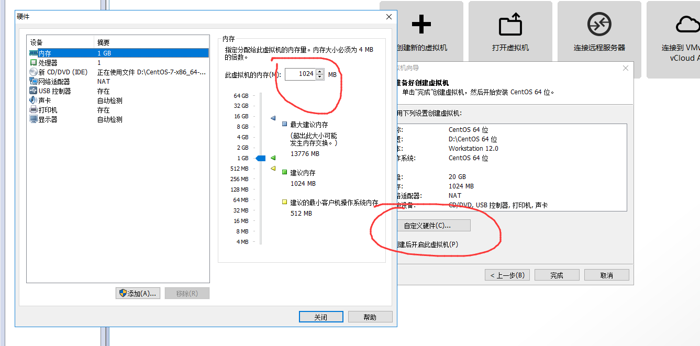Click the 移除(R) button
Screen dimensions: 700x346
pos(187,294)
